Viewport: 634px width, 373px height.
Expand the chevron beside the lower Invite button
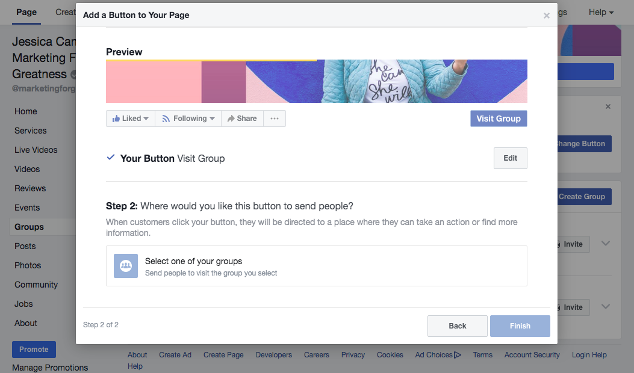(x=605, y=306)
